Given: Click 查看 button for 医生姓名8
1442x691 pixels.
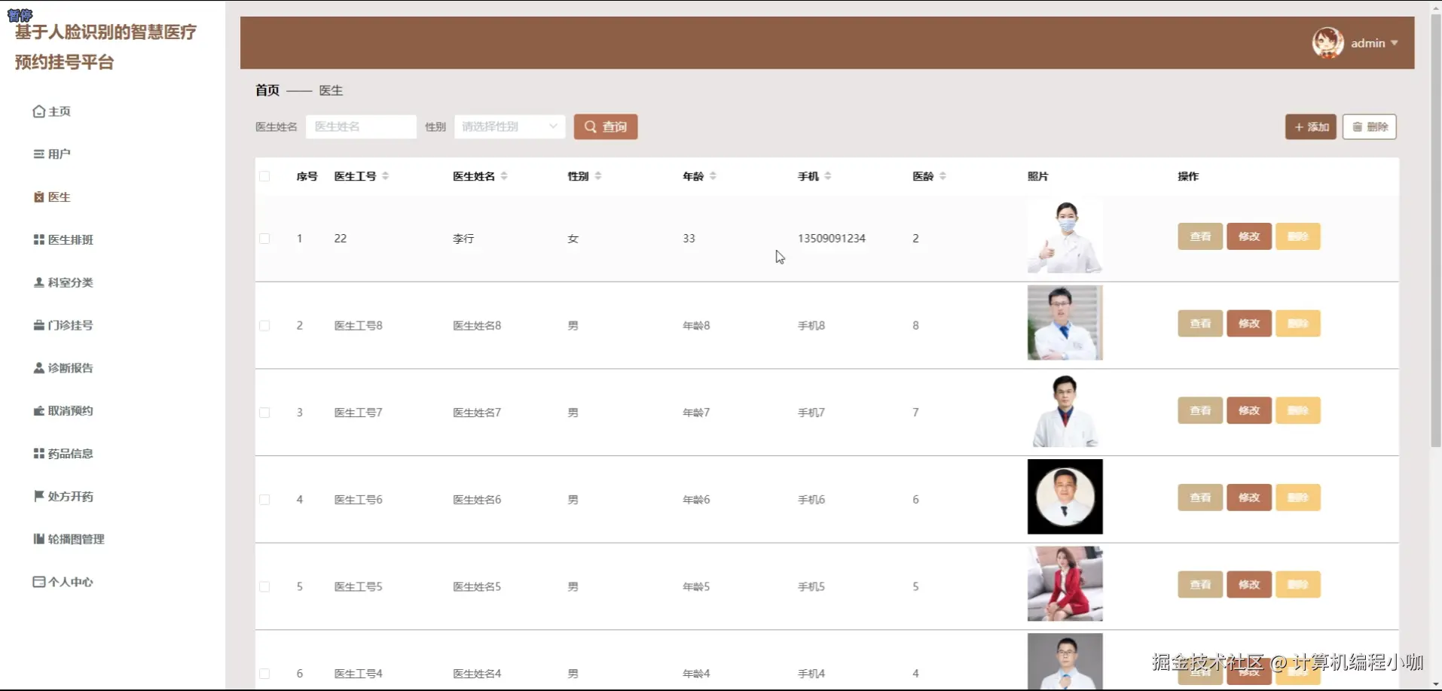Looking at the screenshot, I should click(x=1200, y=324).
